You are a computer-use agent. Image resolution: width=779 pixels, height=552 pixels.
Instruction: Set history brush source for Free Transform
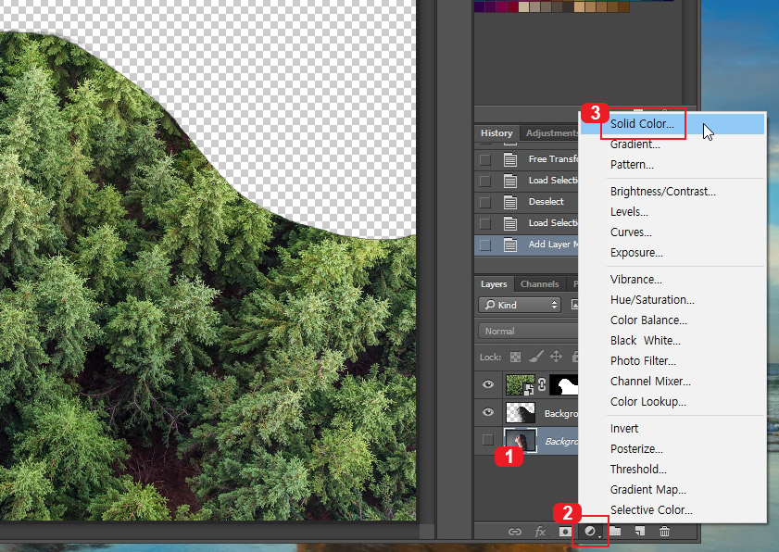(484, 159)
